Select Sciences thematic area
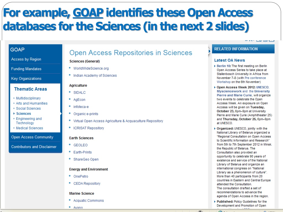 [23, 113]
